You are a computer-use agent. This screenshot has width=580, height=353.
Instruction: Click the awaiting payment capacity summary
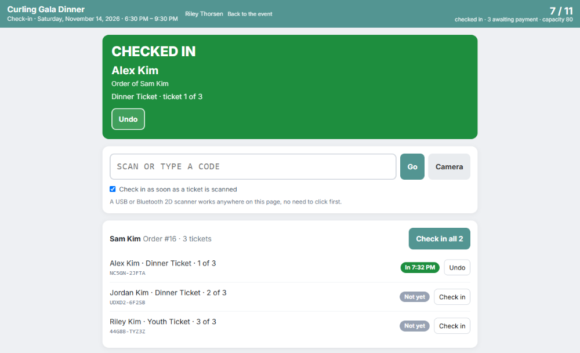coord(514,20)
